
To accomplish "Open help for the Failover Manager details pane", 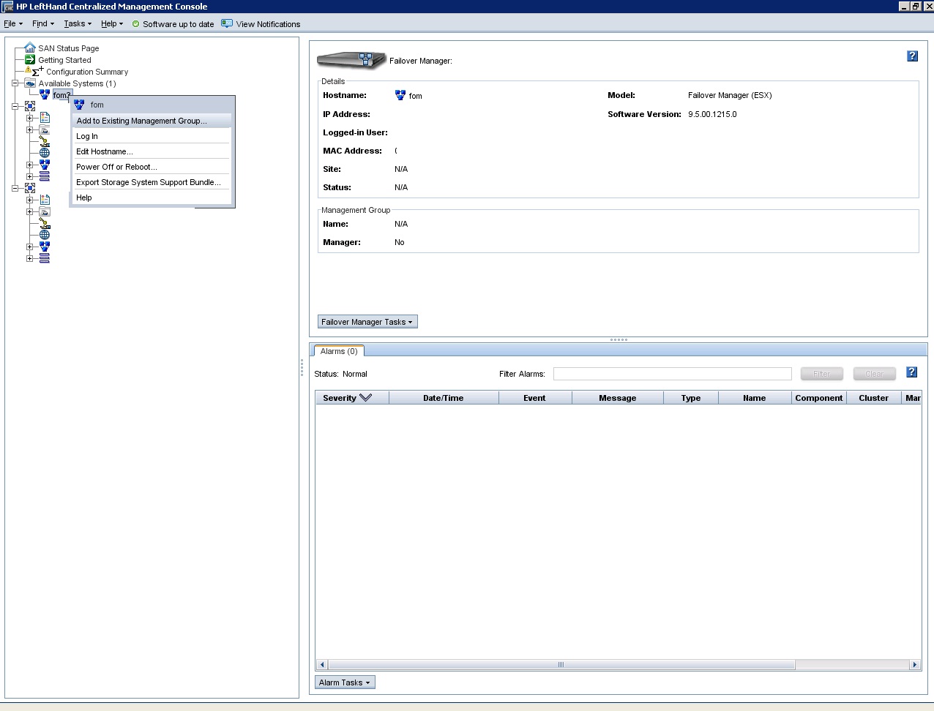I will pos(912,56).
